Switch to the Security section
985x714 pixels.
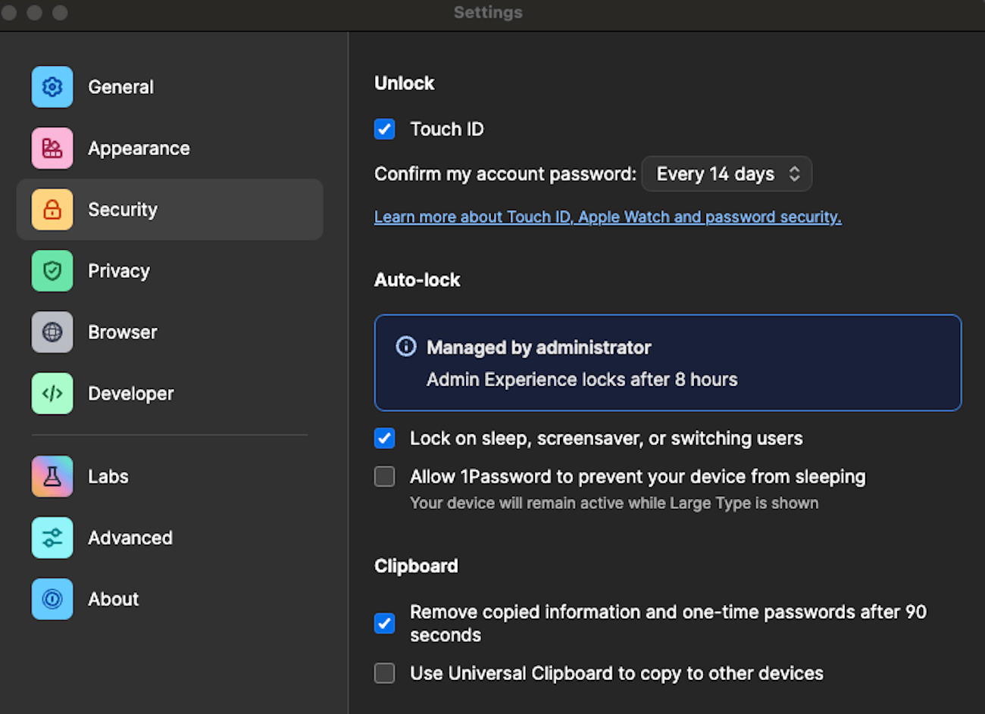pos(123,210)
